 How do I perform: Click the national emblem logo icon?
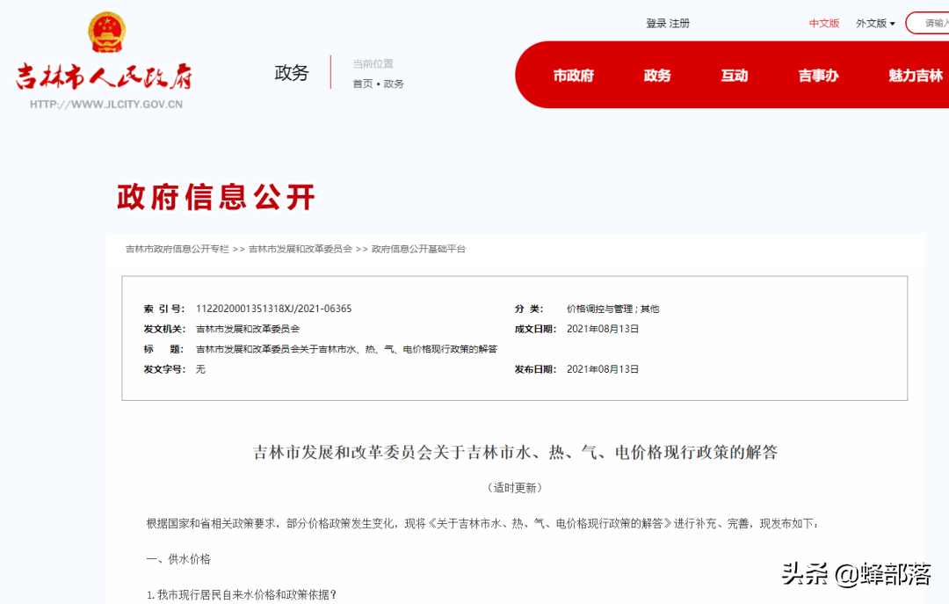tap(106, 33)
